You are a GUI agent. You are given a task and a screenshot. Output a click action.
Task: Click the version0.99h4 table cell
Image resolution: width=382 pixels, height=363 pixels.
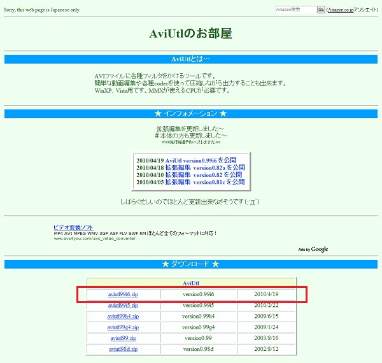click(x=198, y=317)
